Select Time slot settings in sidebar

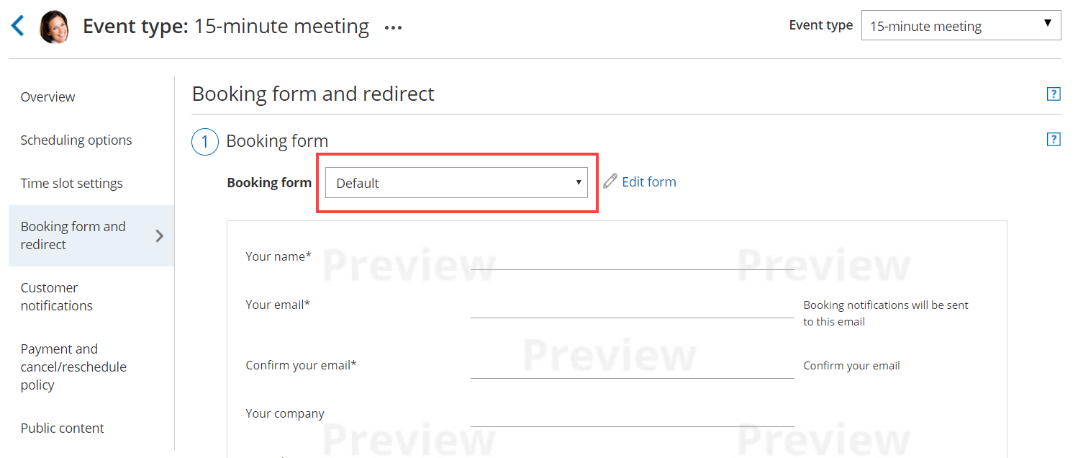click(x=72, y=184)
